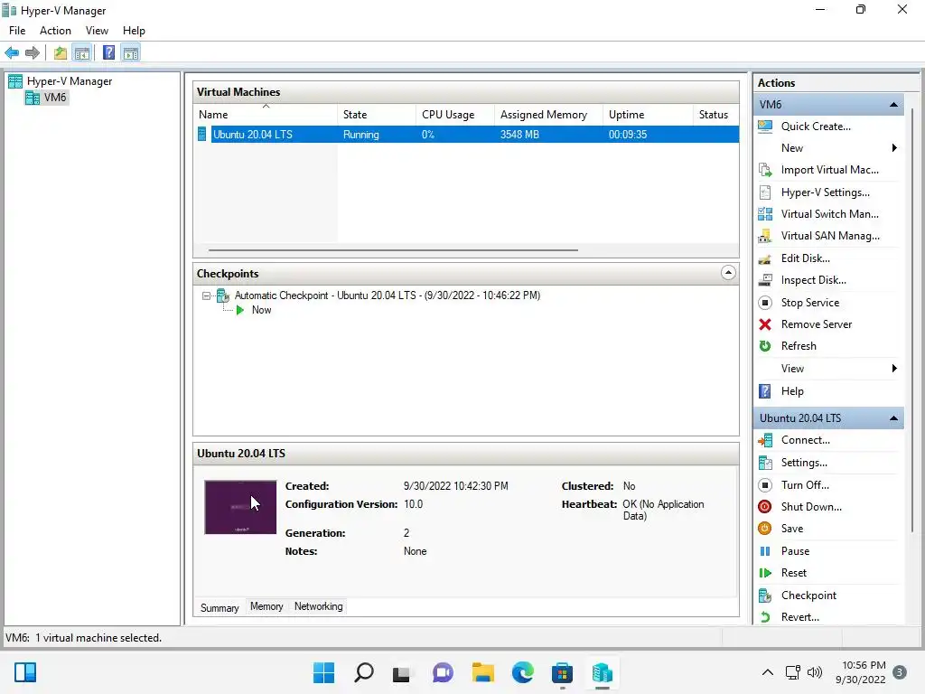Click the Edit Disk icon
925x694 pixels.
point(765,258)
